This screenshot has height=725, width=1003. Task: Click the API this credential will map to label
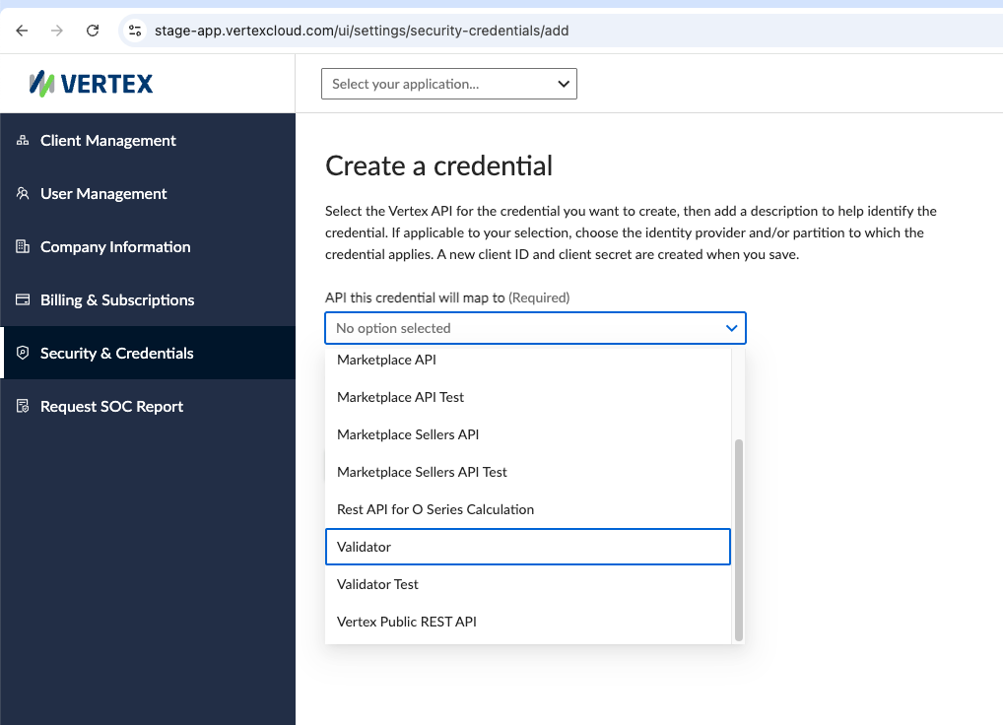coord(447,297)
